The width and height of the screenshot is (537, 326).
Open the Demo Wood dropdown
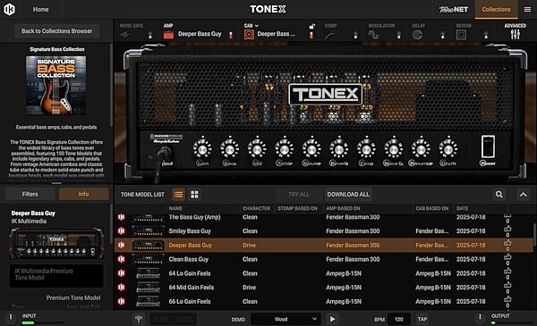coord(286,319)
